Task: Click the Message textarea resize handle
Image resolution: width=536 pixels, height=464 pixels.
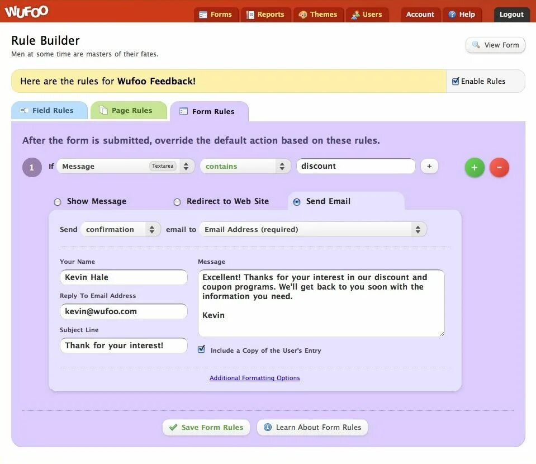Action: (x=442, y=334)
